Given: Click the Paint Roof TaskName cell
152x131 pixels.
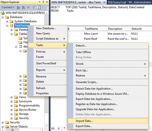Looking at the screenshot, I should pyautogui.click(x=95, y=39).
